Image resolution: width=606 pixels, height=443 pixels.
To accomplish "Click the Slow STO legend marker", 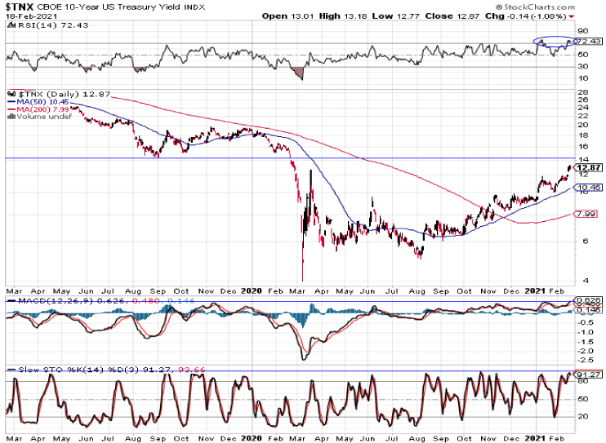I will tap(9, 370).
